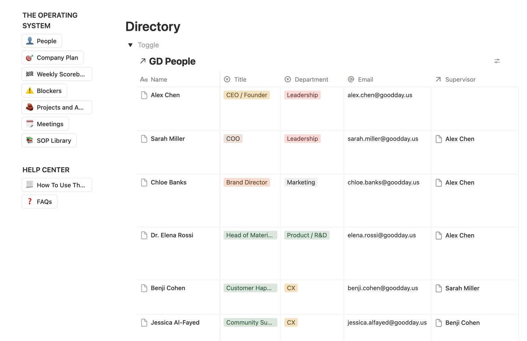This screenshot has height=341, width=527.
Task: Open the Department column header menu
Action: pyautogui.click(x=311, y=79)
